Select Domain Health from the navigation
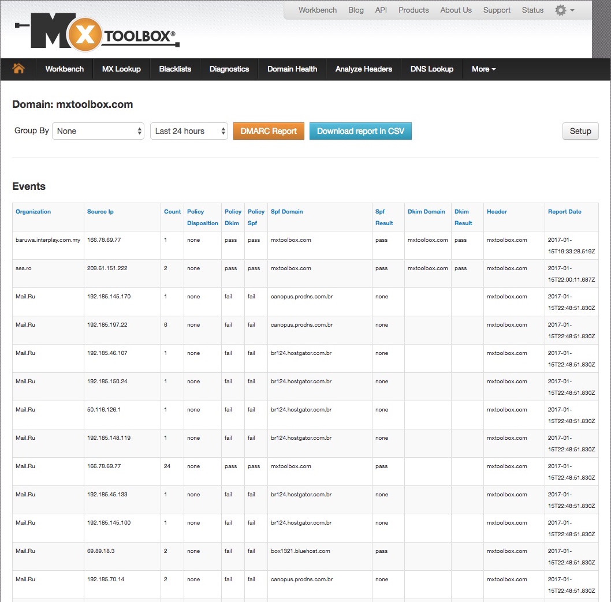Image resolution: width=611 pixels, height=602 pixels. (292, 69)
